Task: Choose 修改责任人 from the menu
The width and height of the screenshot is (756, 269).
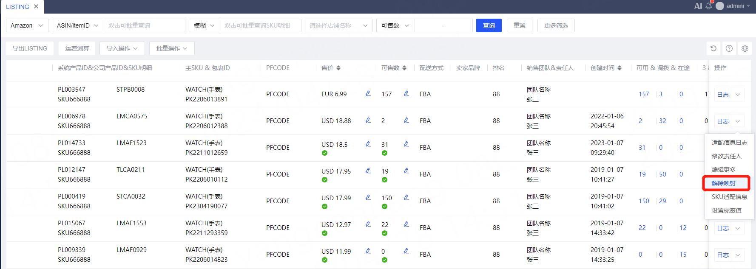Action: point(726,156)
